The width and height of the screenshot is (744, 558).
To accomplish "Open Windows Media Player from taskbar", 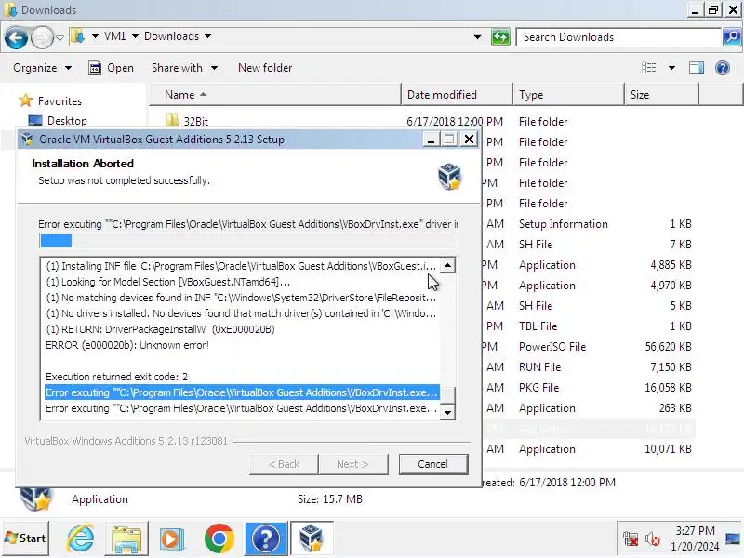I will click(171, 538).
